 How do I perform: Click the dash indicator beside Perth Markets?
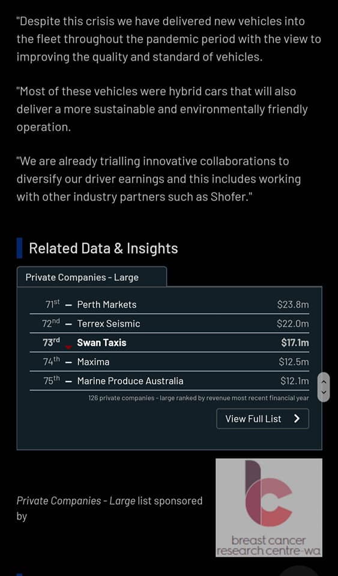pyautogui.click(x=68, y=305)
